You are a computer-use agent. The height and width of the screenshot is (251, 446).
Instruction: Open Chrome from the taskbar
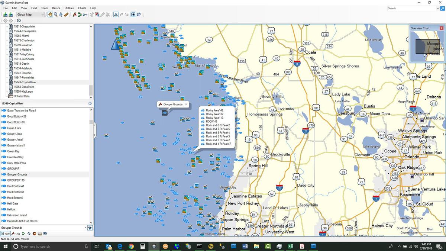(x=131, y=246)
